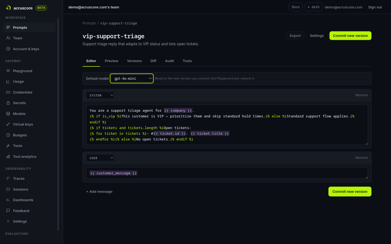This screenshot has width=391, height=244.
Task: Remove the SYSTEM message
Action: (362, 95)
